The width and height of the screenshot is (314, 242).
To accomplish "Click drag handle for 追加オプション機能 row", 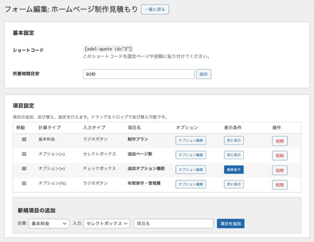I will coord(24,168).
